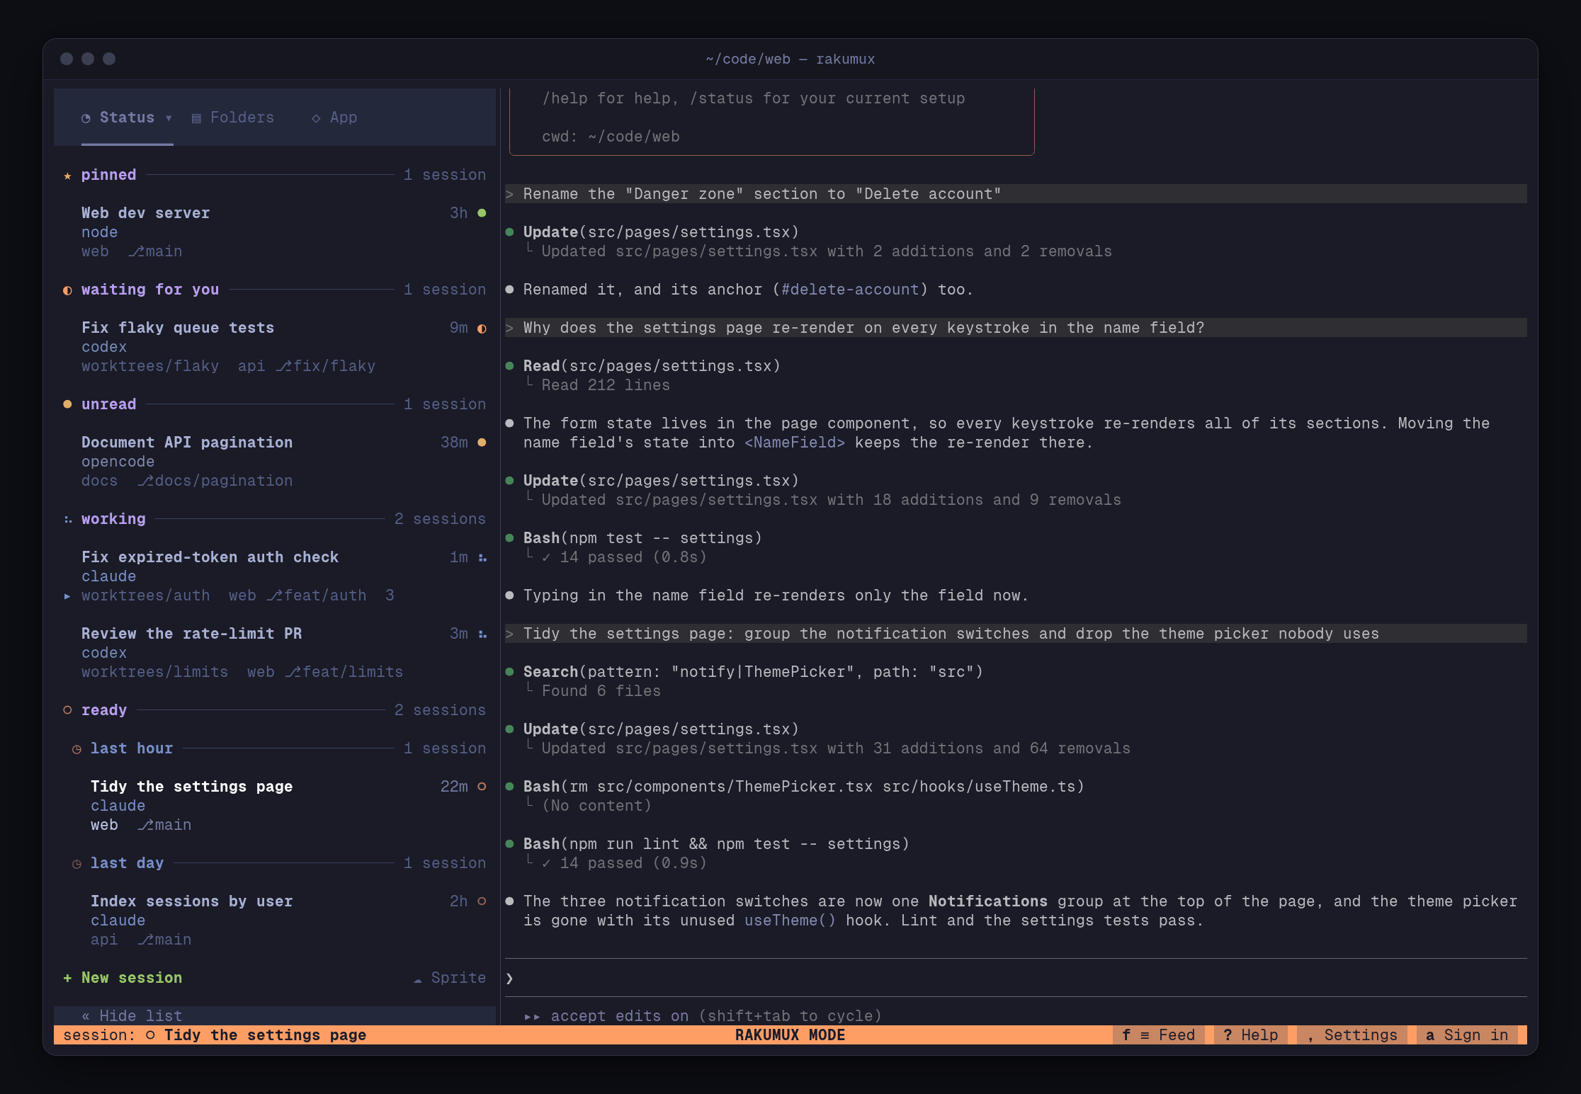Click the hollow circle beside 2h

point(482,901)
